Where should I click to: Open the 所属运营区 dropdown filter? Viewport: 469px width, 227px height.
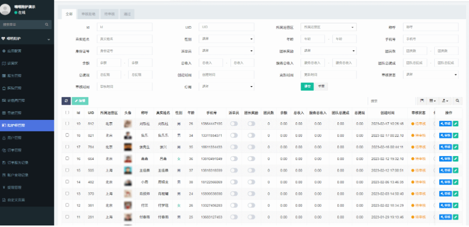coord(328,27)
